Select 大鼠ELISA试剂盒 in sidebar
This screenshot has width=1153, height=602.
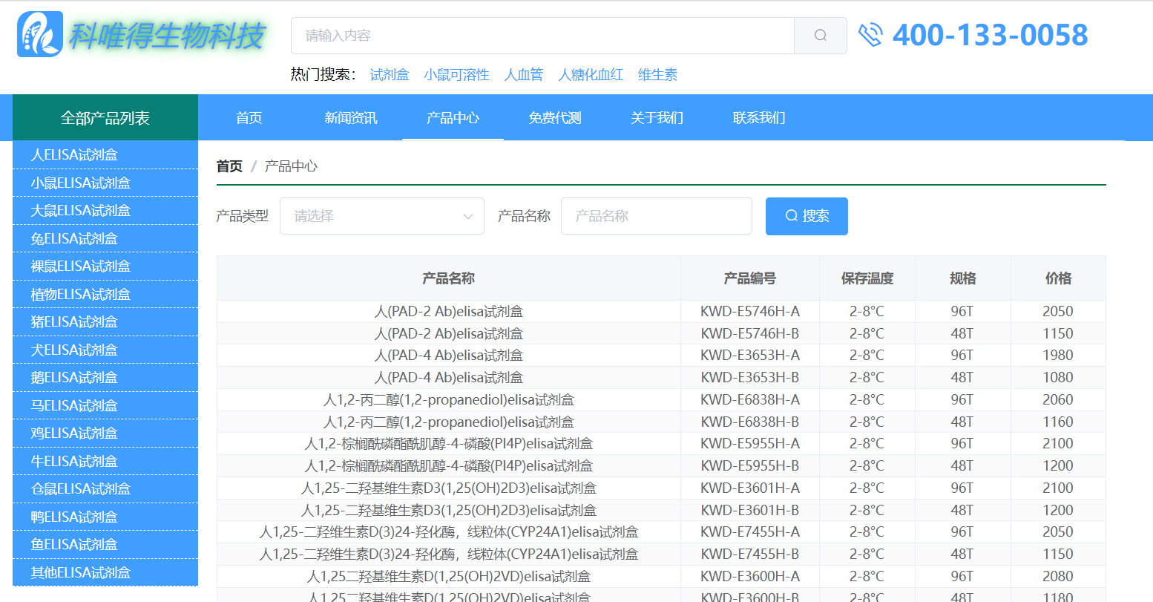click(x=105, y=211)
